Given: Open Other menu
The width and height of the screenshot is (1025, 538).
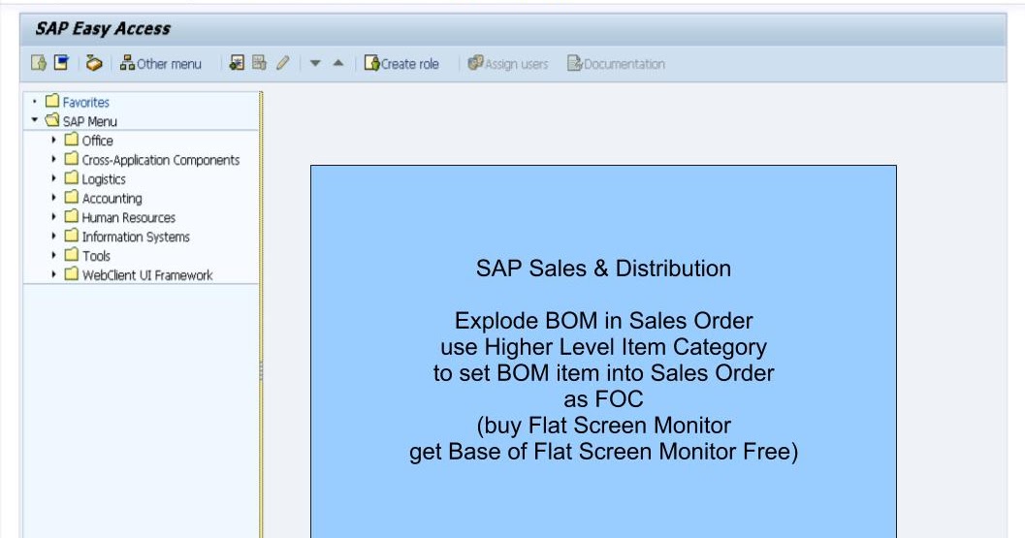Looking at the screenshot, I should pyautogui.click(x=161, y=63).
